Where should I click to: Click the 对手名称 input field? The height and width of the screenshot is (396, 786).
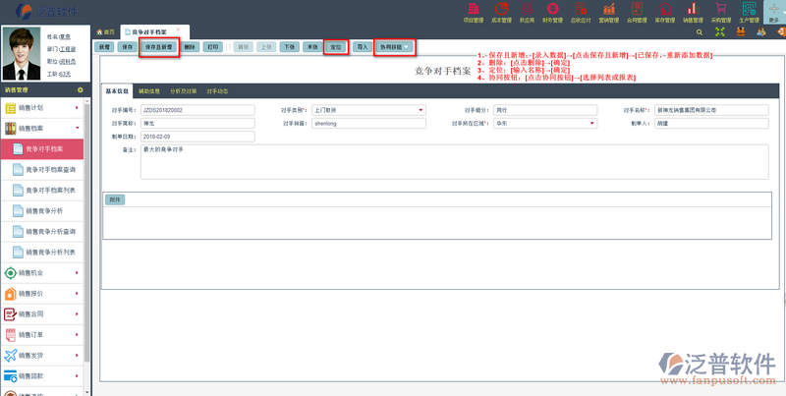711,110
